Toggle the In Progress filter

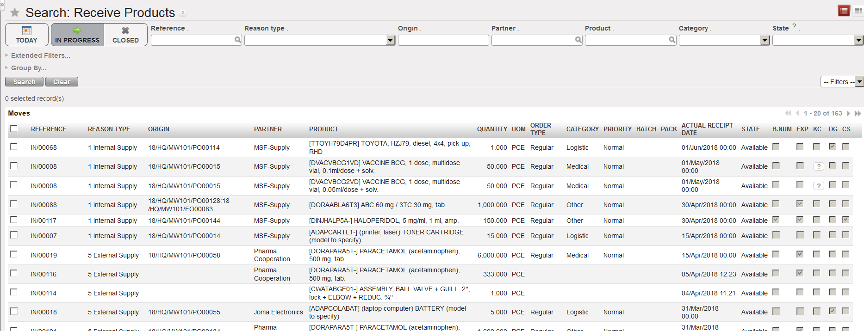77,35
